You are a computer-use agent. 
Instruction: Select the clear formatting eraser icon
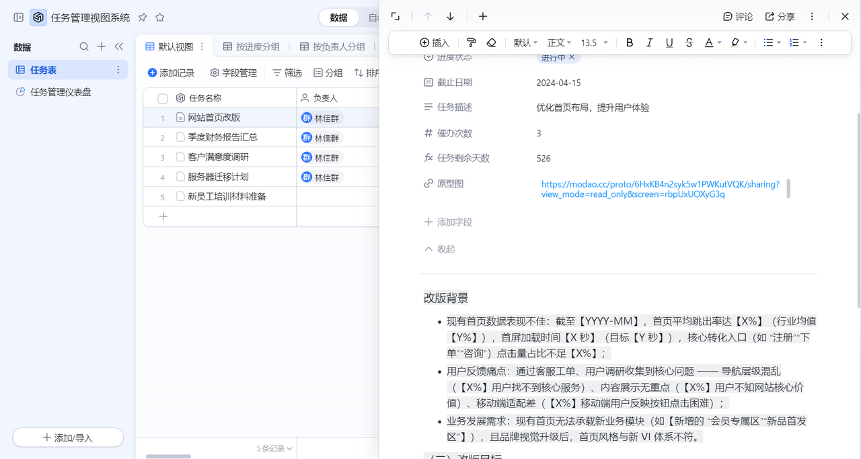point(491,42)
